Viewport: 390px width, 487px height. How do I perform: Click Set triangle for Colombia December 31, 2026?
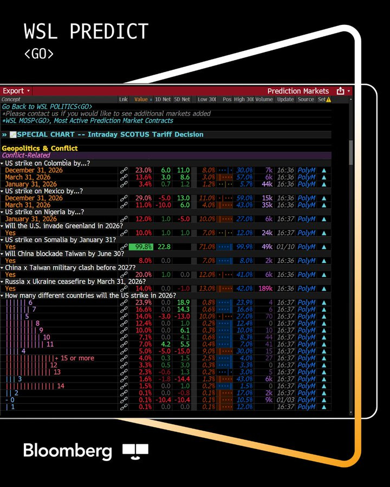click(x=324, y=170)
